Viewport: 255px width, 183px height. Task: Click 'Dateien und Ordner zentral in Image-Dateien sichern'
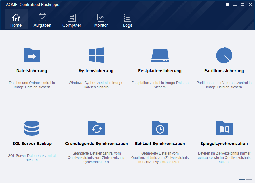32,85
